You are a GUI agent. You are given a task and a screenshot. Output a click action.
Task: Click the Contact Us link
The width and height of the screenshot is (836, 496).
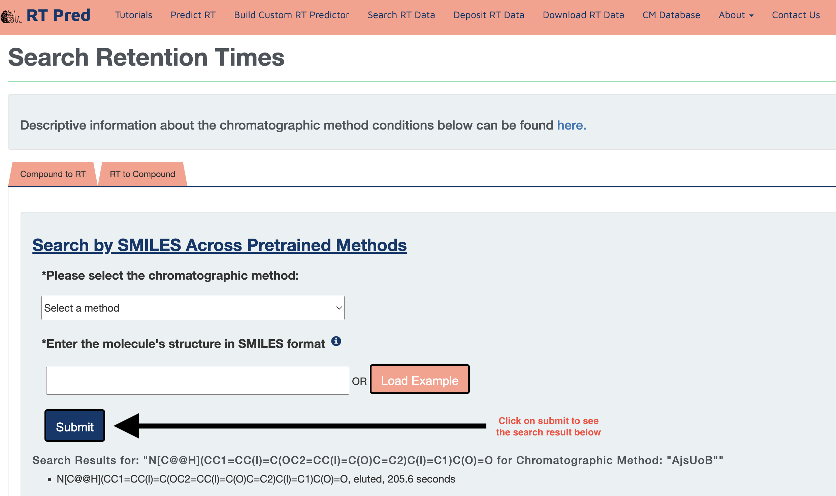796,15
